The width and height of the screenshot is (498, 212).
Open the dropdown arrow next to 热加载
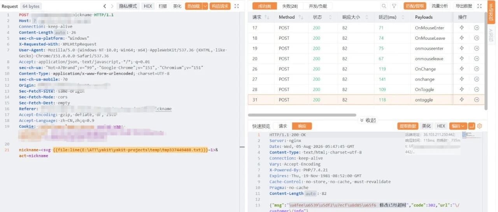[205, 6]
